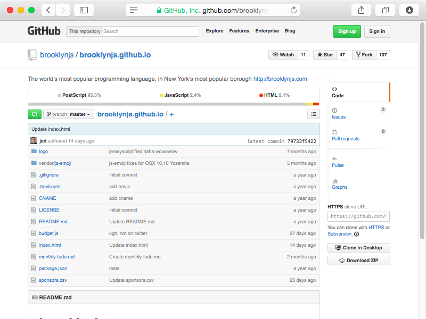Watch this repository
The height and width of the screenshot is (319, 426).
(x=283, y=55)
